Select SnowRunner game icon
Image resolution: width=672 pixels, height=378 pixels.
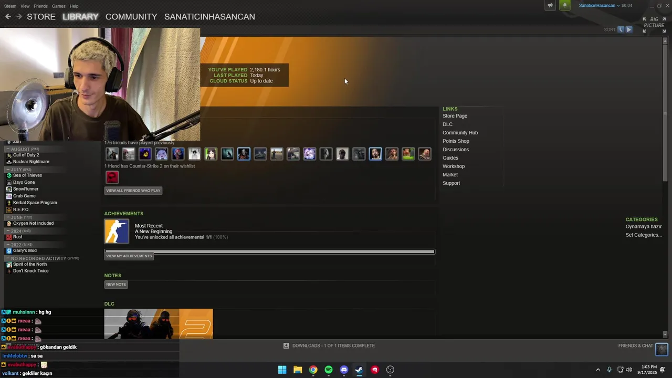9,189
